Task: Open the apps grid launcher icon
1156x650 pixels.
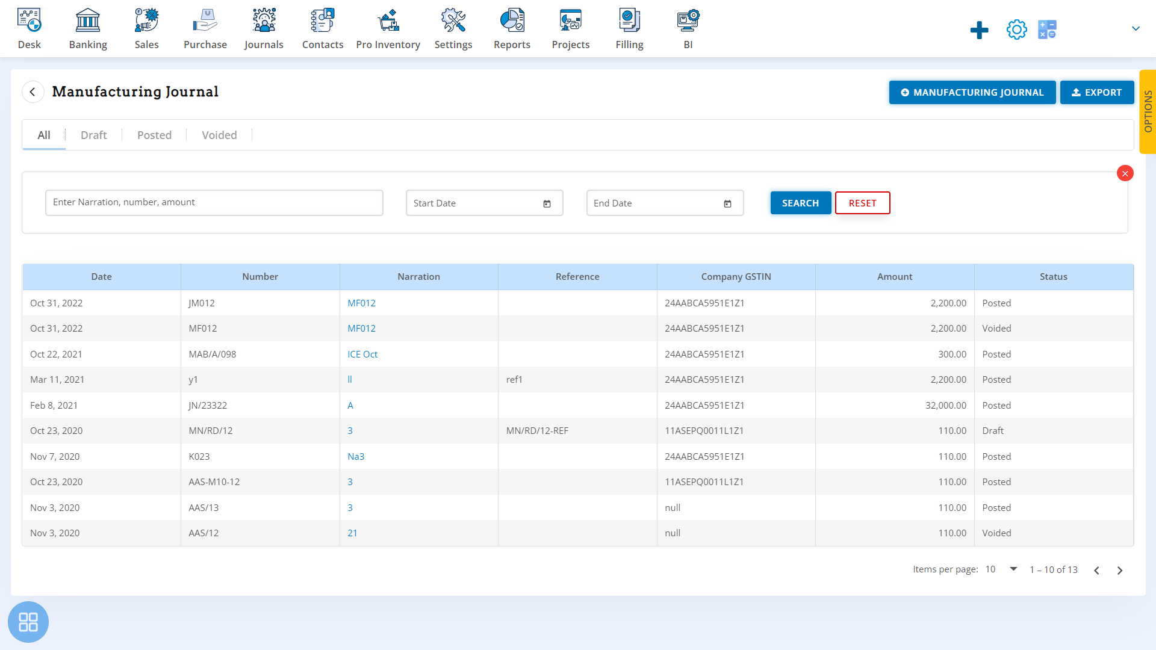Action: [28, 622]
